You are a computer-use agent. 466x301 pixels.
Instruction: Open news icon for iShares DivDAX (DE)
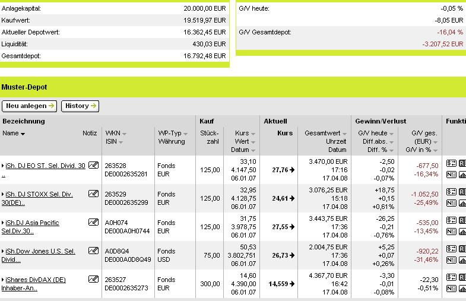click(x=451, y=289)
